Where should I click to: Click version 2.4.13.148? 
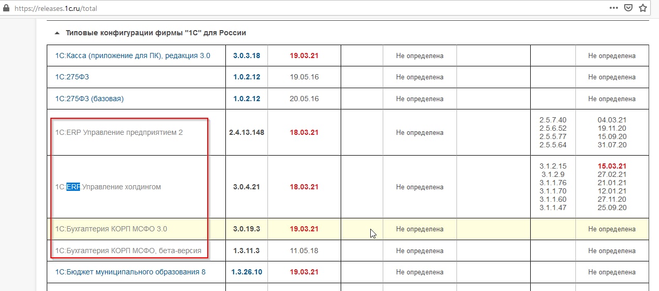[247, 132]
